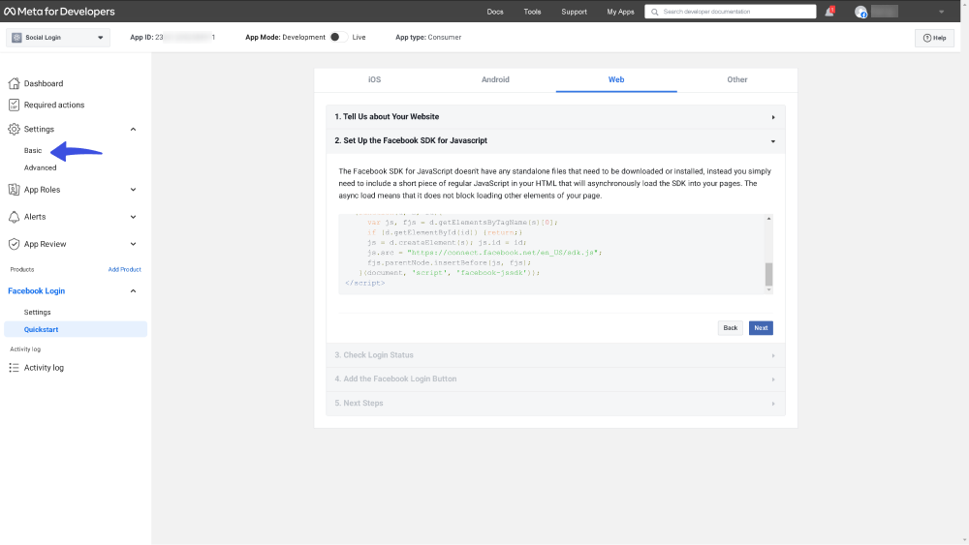Click the search developer documentation field
969x545 pixels.
coord(731,12)
